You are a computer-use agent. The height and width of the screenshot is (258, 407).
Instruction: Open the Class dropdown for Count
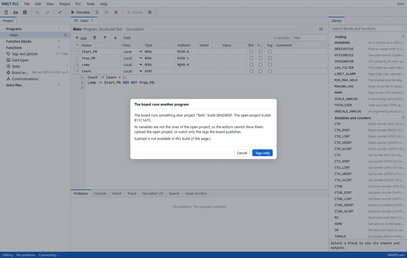coord(133,71)
